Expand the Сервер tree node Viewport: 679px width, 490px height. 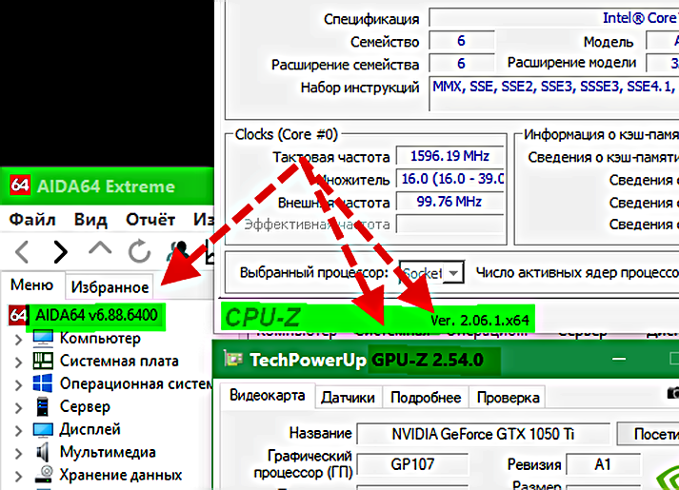(x=18, y=408)
